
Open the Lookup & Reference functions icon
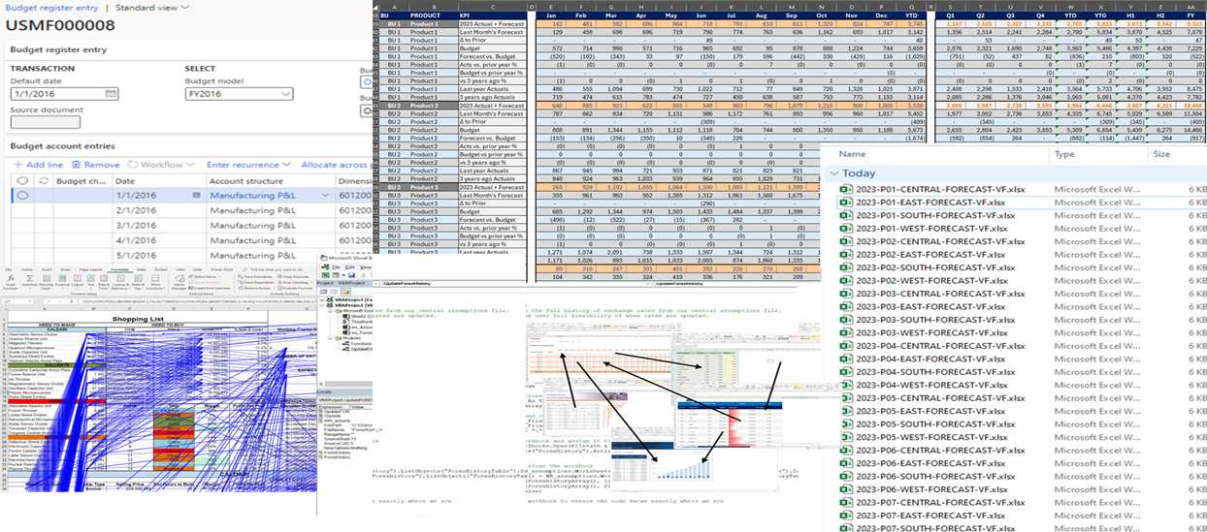[x=120, y=278]
